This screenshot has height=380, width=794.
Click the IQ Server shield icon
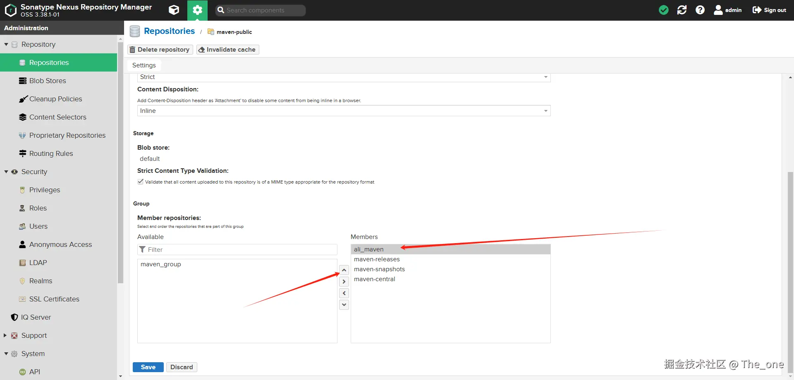click(x=14, y=317)
